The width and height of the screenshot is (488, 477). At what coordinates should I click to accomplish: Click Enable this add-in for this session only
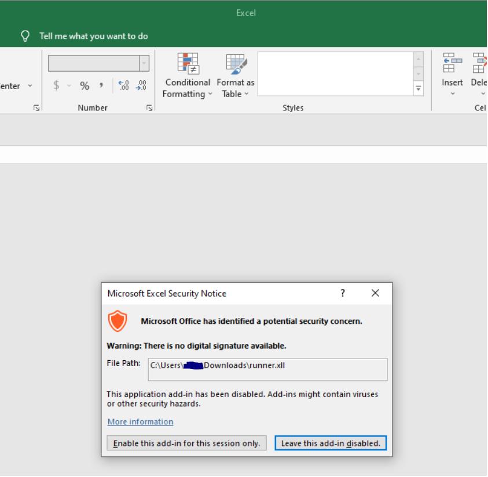pyautogui.click(x=186, y=443)
